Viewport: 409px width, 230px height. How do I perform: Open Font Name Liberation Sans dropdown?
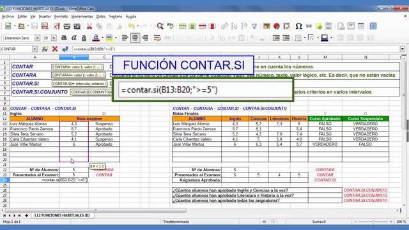point(37,38)
